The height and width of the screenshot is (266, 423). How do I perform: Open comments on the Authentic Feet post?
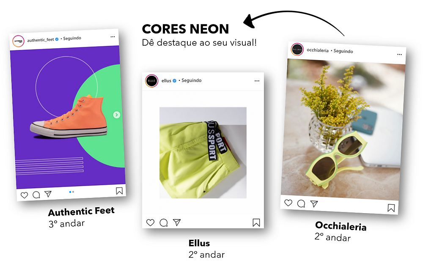coord(36,195)
